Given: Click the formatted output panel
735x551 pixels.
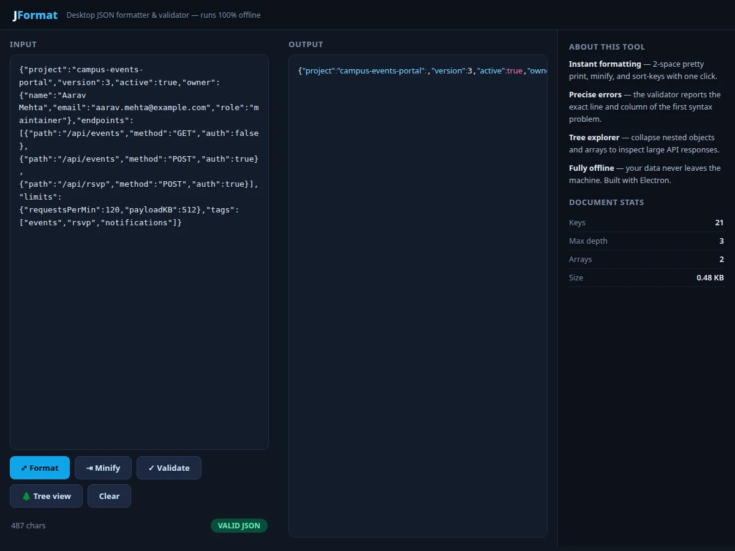Looking at the screenshot, I should tap(418, 296).
